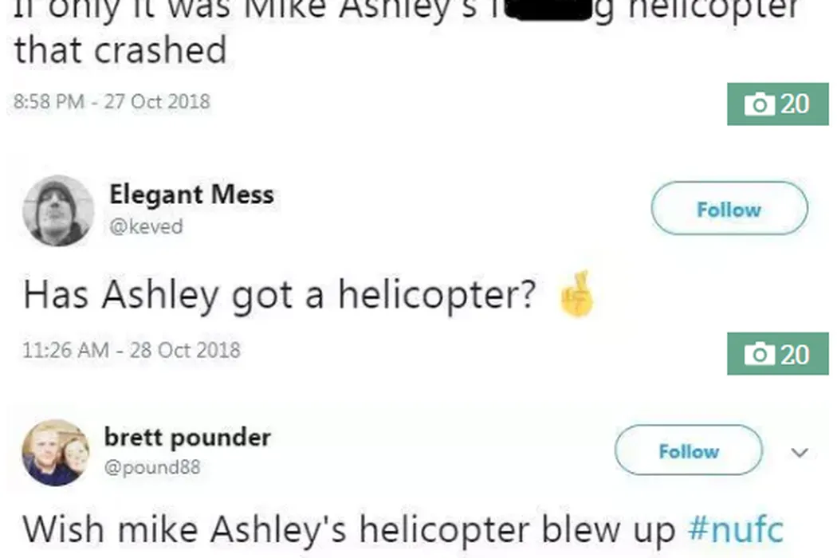Click the crossed fingers emoji

[x=576, y=293]
